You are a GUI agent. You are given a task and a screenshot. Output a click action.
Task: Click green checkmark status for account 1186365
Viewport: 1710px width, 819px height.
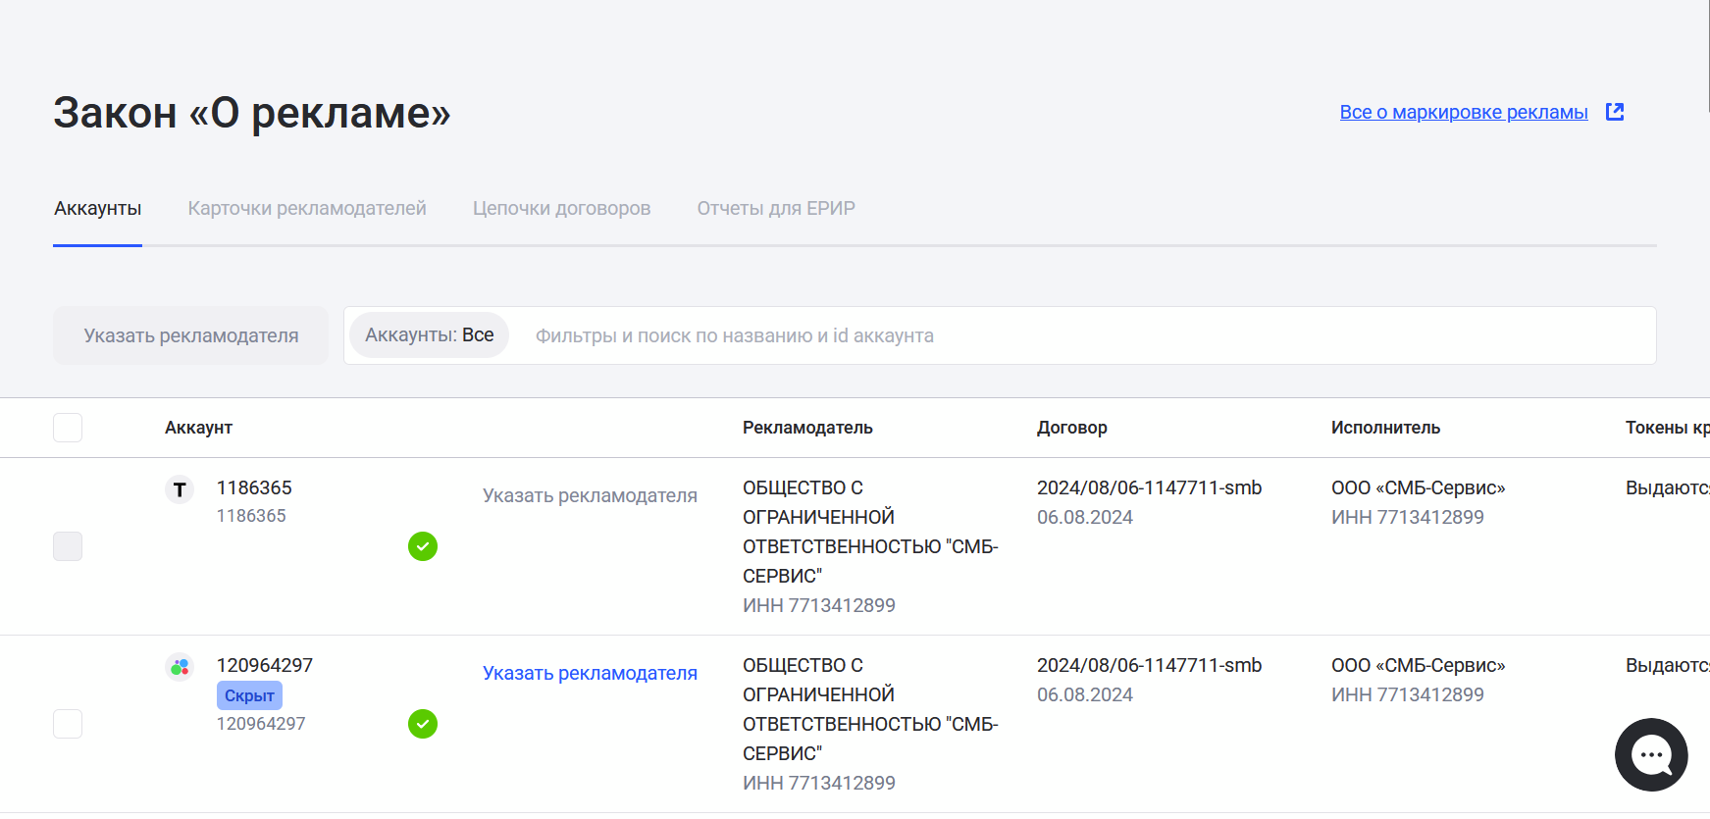[423, 546]
